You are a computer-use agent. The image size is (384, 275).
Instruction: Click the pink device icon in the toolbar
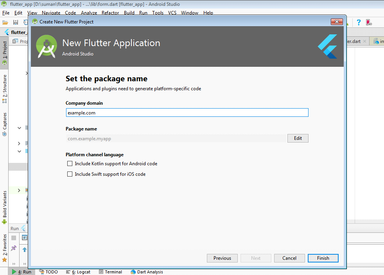(x=369, y=23)
